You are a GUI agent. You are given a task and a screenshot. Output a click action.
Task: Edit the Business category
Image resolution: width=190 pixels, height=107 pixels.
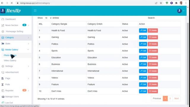point(143,64)
